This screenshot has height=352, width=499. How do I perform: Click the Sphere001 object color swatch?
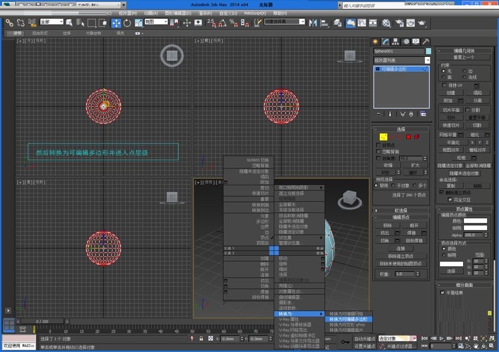point(429,51)
